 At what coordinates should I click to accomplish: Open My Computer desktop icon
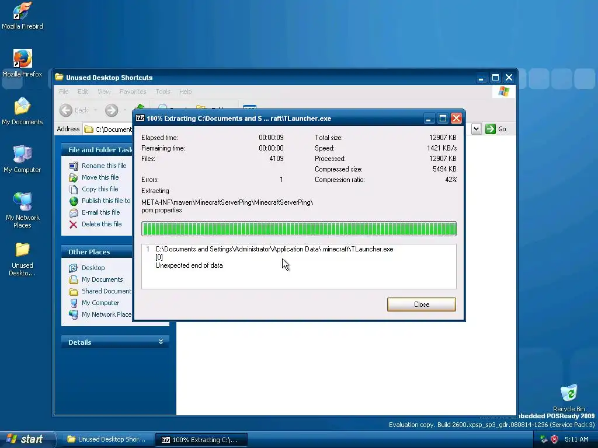click(x=22, y=159)
